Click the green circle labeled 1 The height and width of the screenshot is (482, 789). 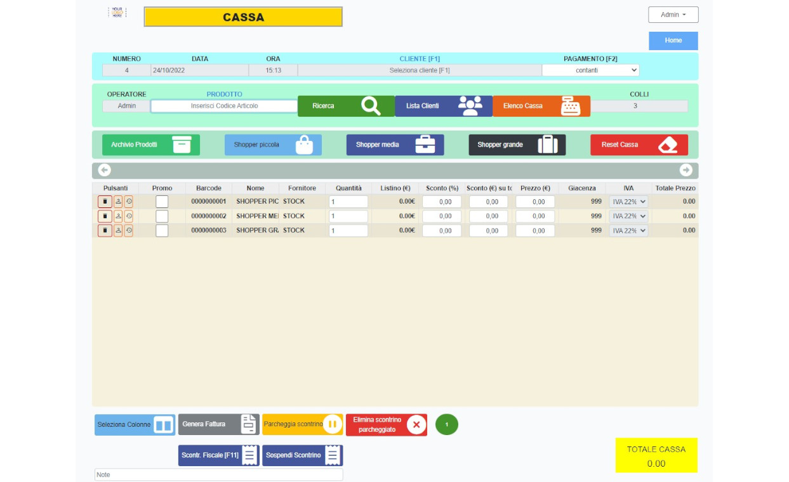tap(447, 425)
